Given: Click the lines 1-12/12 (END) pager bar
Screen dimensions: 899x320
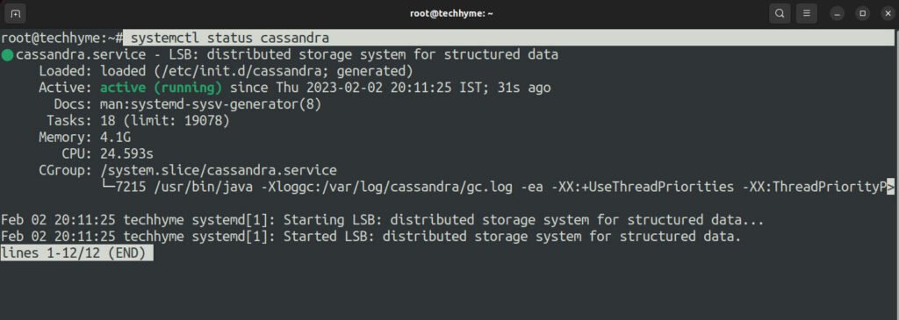Looking at the screenshot, I should [x=77, y=252].
